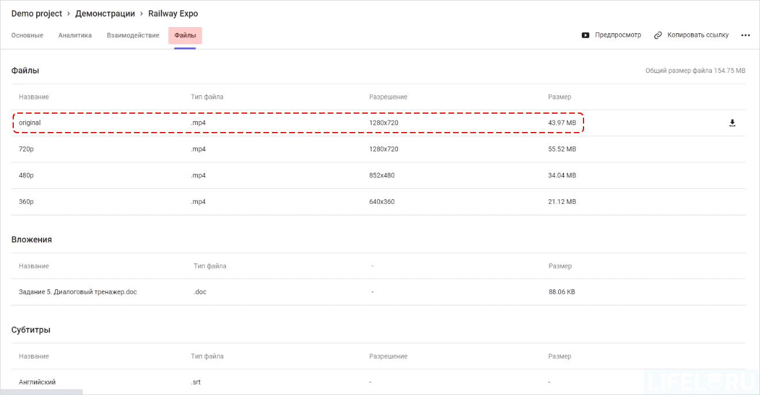
Task: Click the total file size 154.75 MB label
Action: pyautogui.click(x=696, y=71)
